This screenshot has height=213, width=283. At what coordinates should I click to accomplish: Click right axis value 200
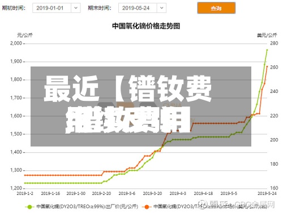pos(274,140)
